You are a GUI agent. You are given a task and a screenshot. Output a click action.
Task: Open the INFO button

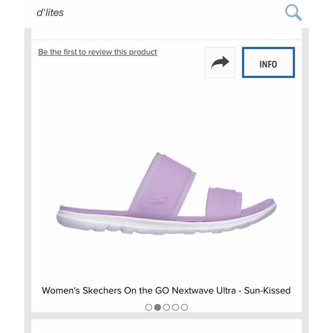[x=268, y=63]
